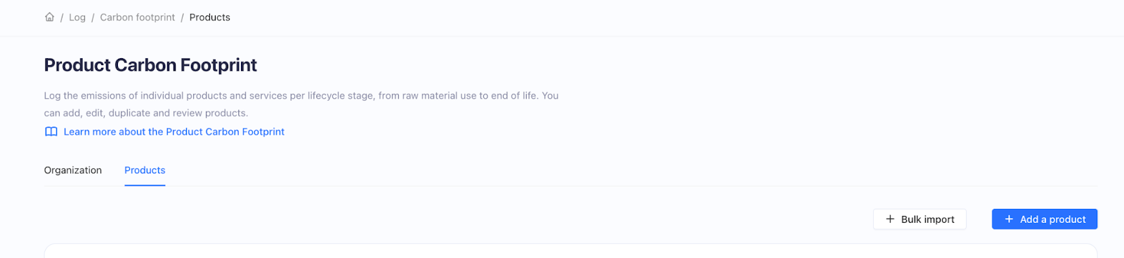The height and width of the screenshot is (258, 1124).
Task: Click the empty products card panel below
Action: coord(570,251)
